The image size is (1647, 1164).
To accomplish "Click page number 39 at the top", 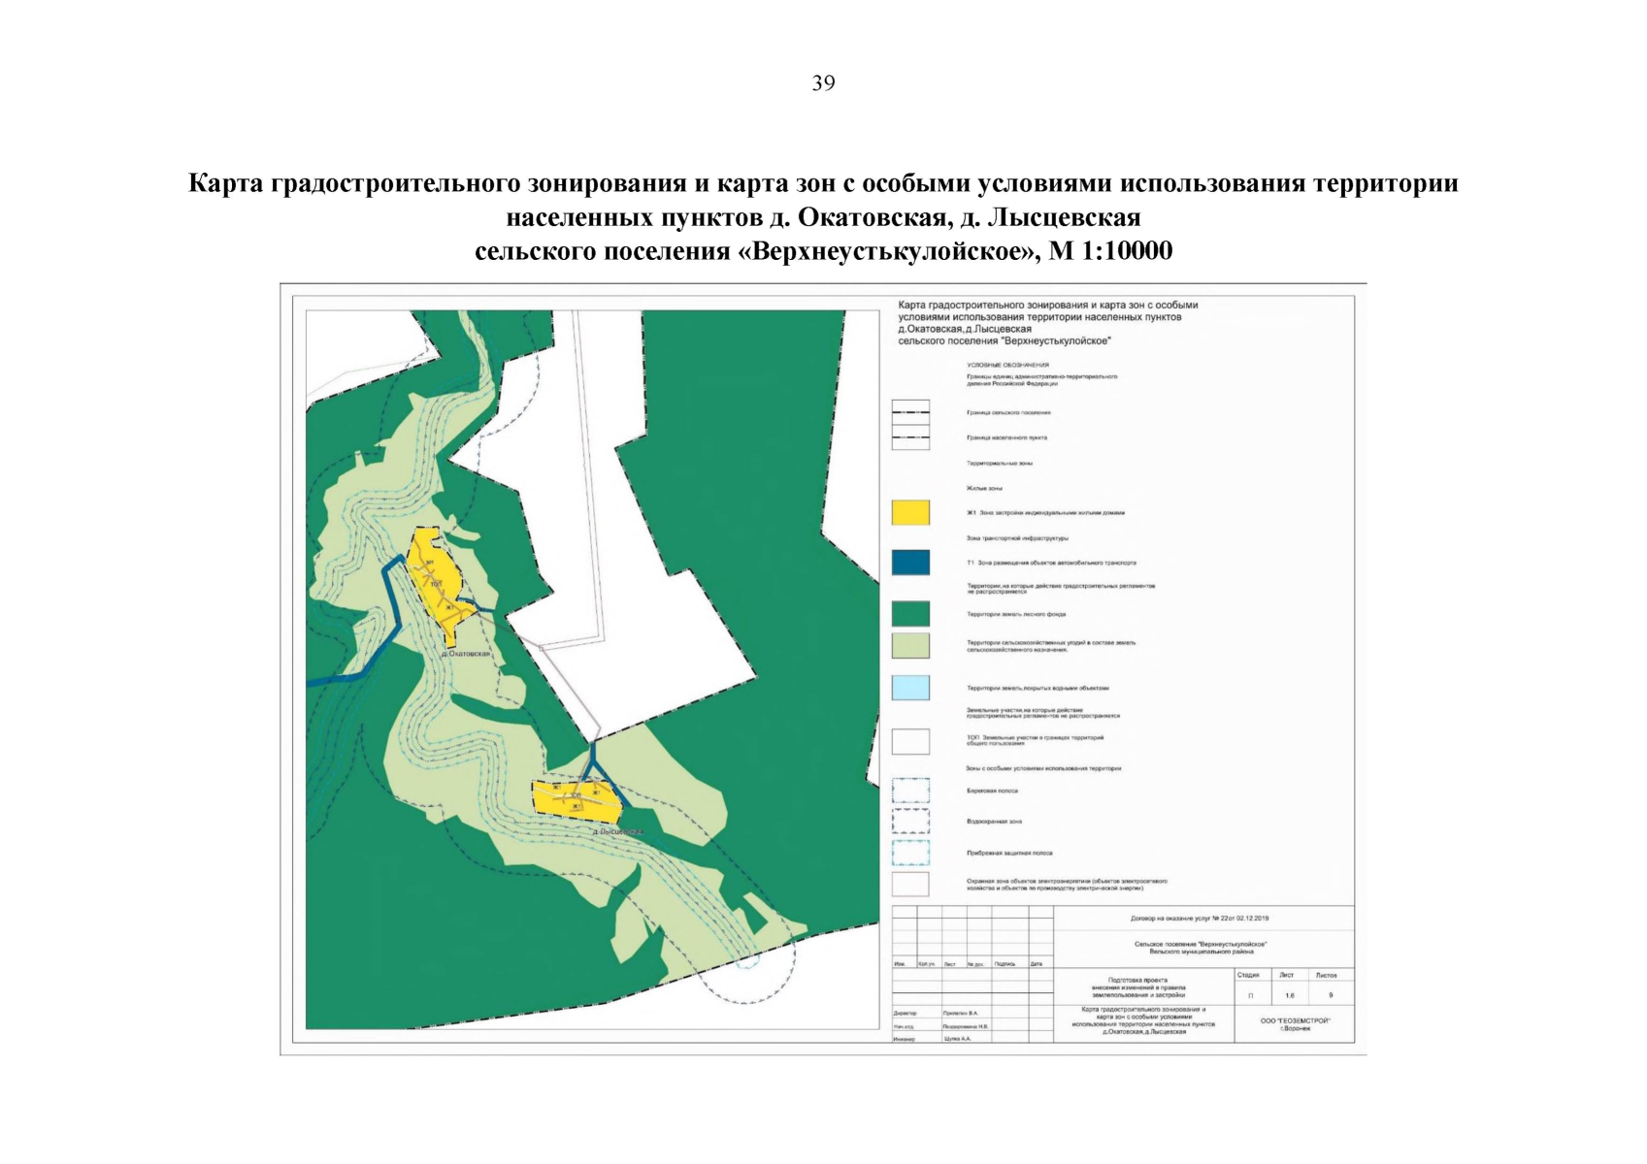I will click(823, 83).
